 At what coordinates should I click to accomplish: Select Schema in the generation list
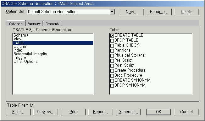[x=53, y=35]
